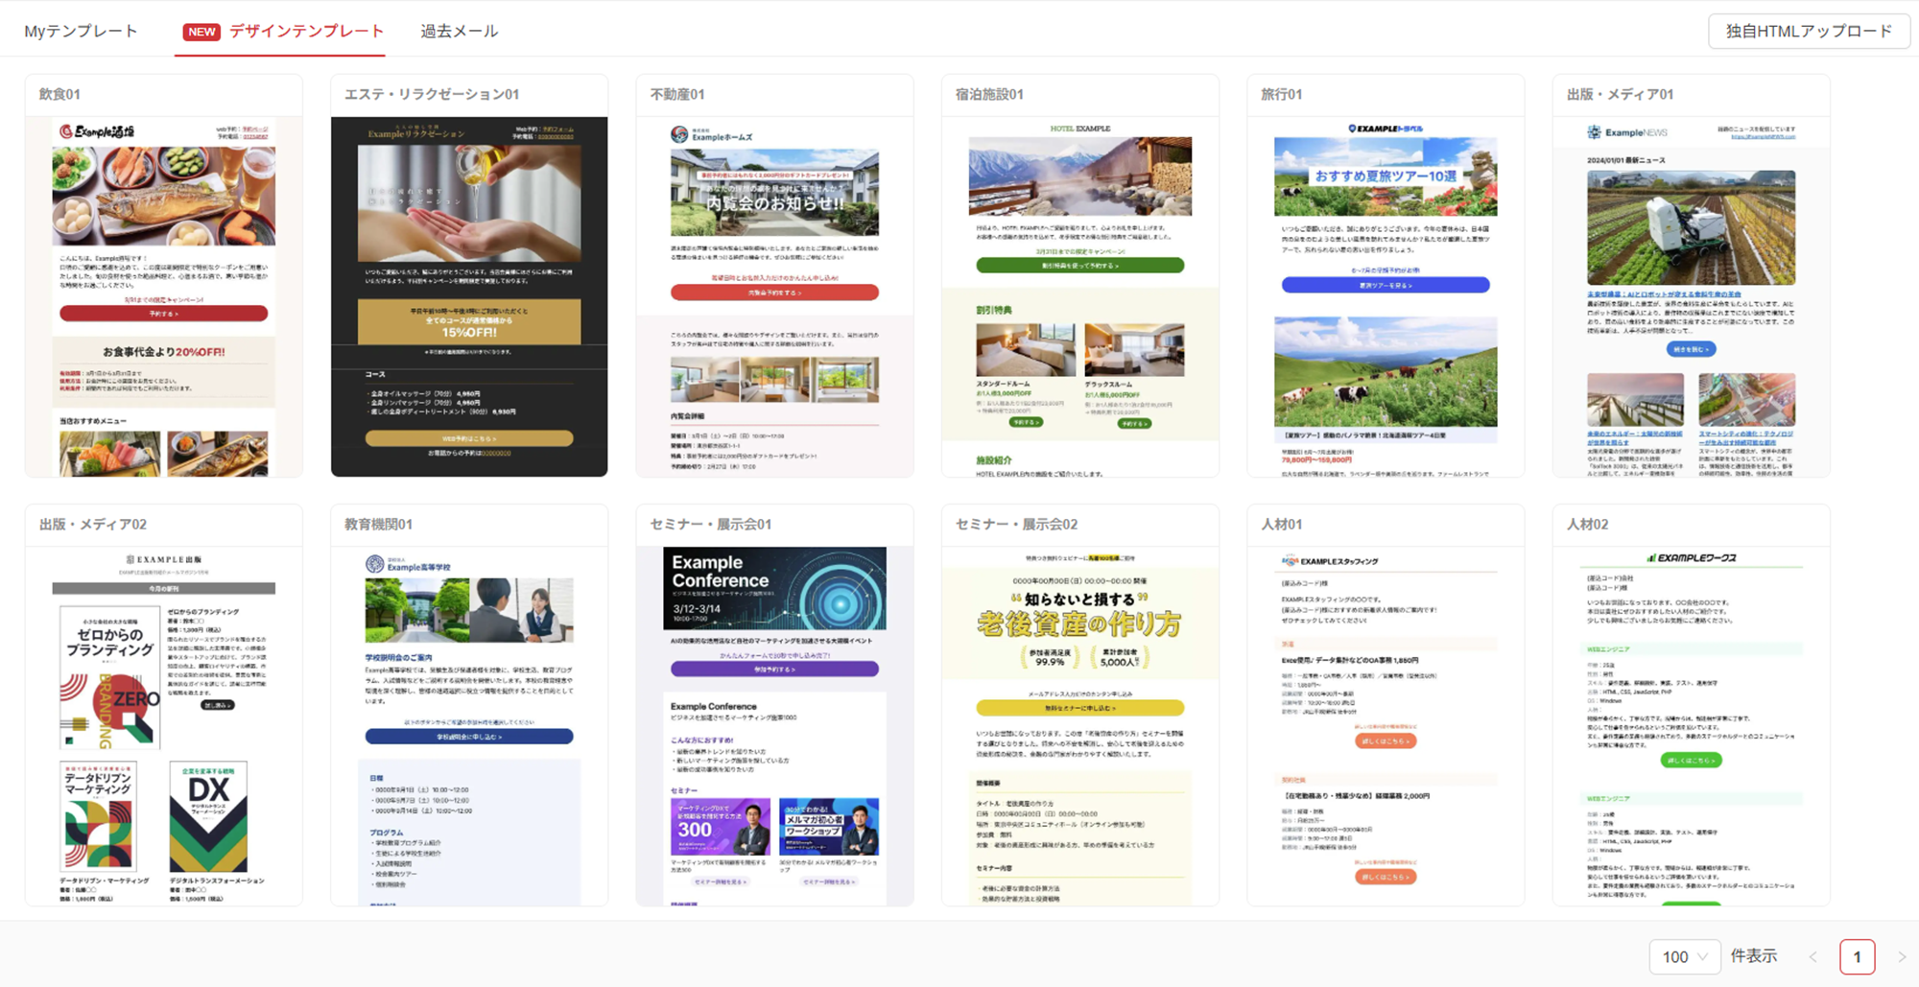Image resolution: width=1919 pixels, height=987 pixels.
Task: Switch to the デザインテンプレート tab
Action: pyautogui.click(x=284, y=31)
